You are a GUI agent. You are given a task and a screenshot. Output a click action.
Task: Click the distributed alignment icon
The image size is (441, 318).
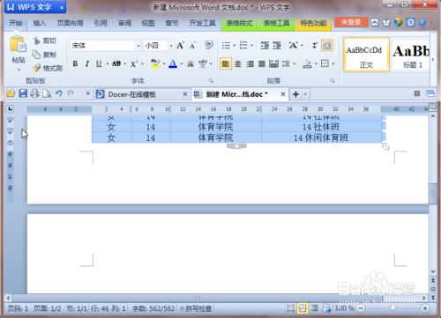tap(273, 63)
